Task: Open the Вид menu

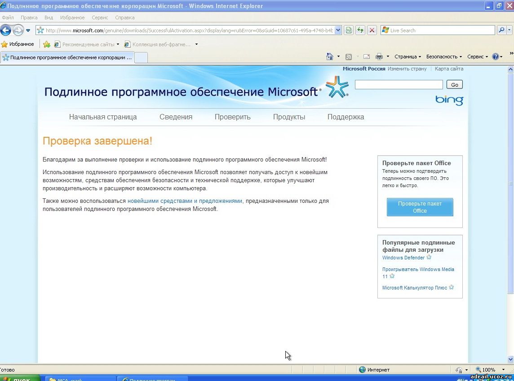Action: 49,18
